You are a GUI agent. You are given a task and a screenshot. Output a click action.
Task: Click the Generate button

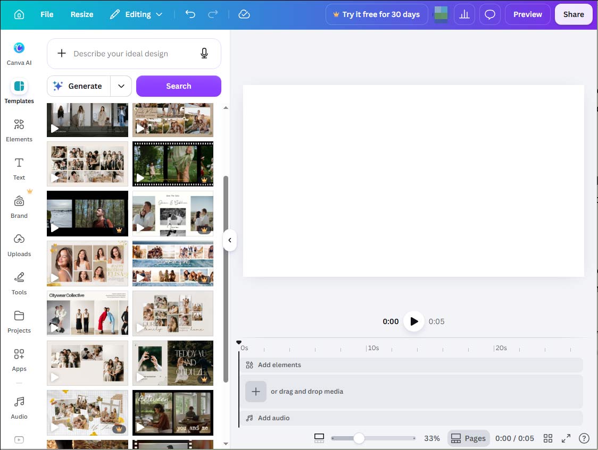(x=79, y=86)
